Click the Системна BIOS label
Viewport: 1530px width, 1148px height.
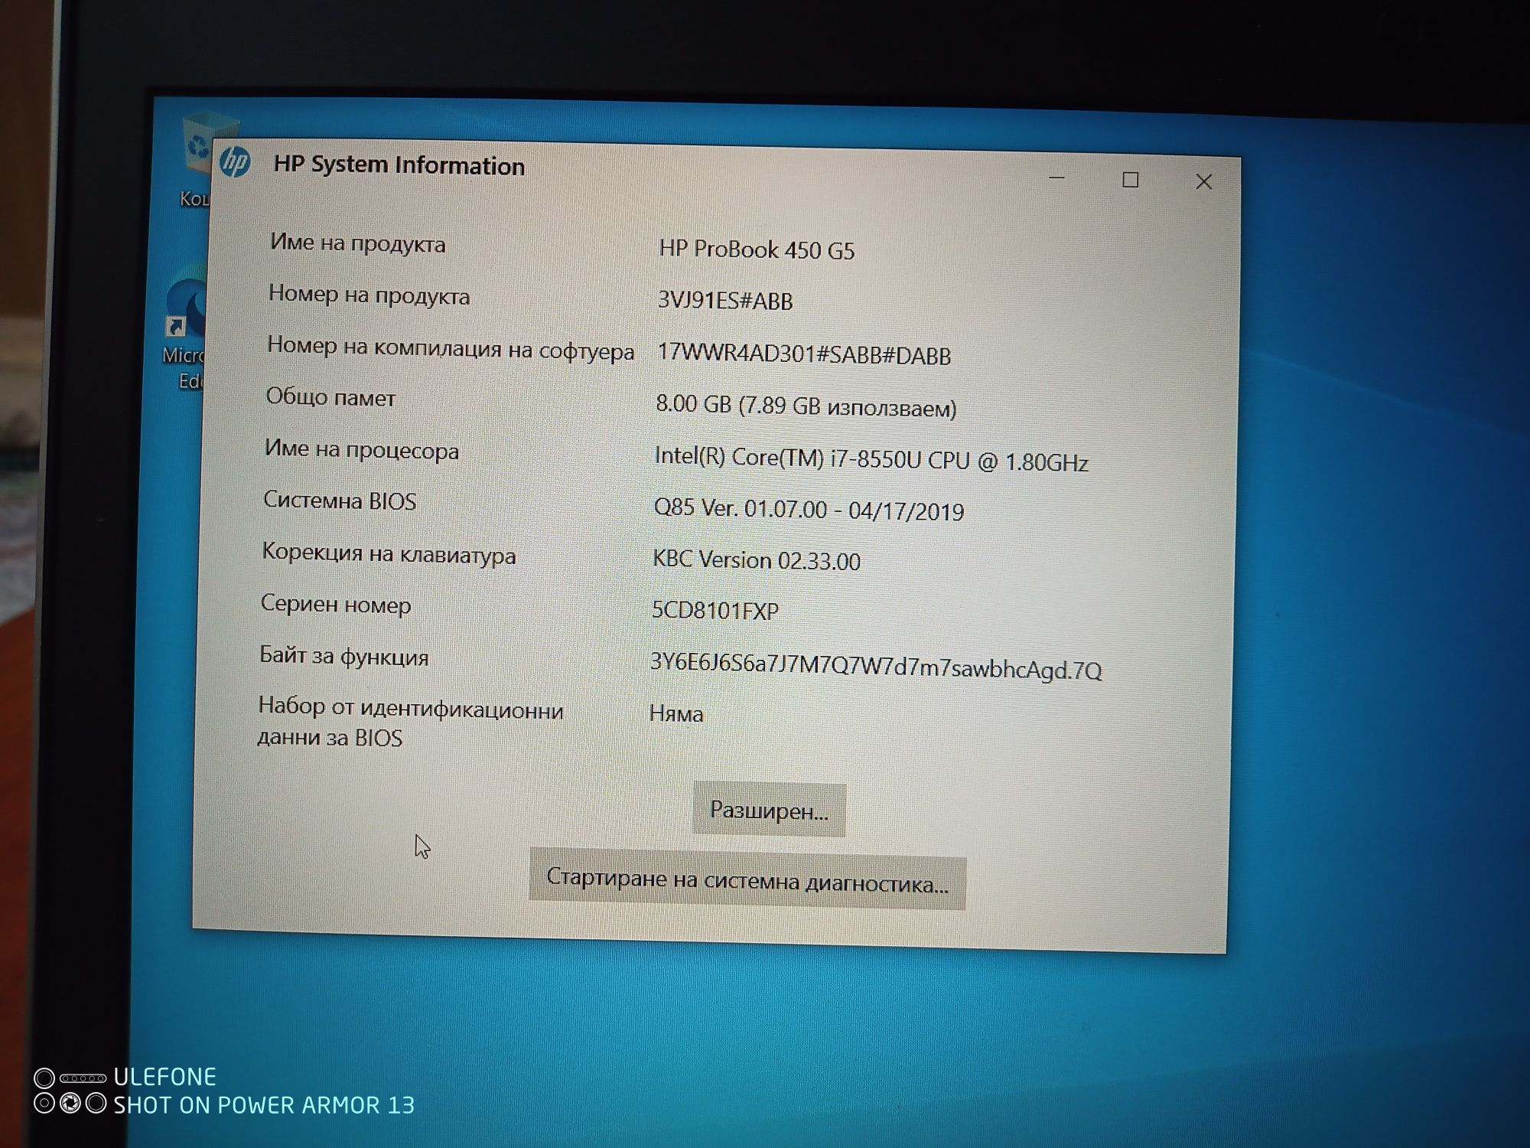(340, 501)
